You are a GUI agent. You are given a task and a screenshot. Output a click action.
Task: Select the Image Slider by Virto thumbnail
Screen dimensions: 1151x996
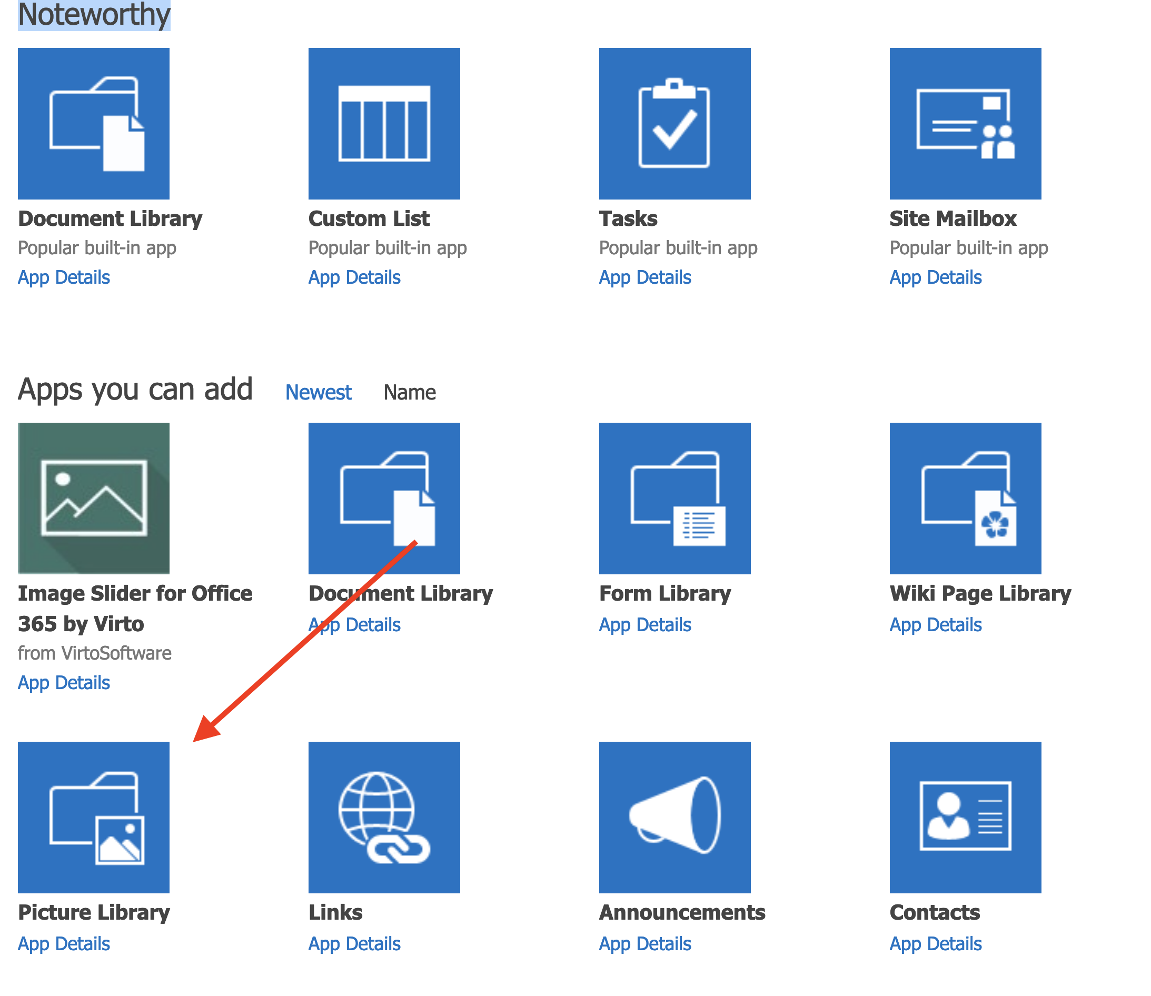93,498
